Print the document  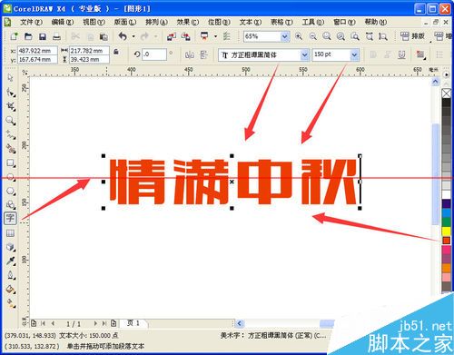click(x=56, y=36)
